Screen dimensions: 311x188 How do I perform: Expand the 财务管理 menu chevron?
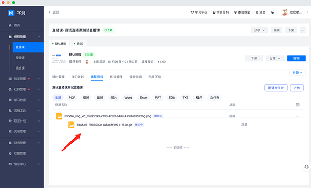pyautogui.click(x=39, y=143)
